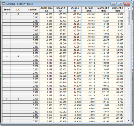Click Moment-Z value 50.970
The image size is (134, 126).
pyautogui.click(x=117, y=50)
